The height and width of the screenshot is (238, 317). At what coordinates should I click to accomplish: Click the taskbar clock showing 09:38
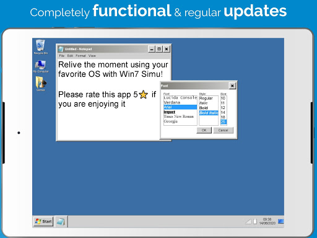coord(267,221)
